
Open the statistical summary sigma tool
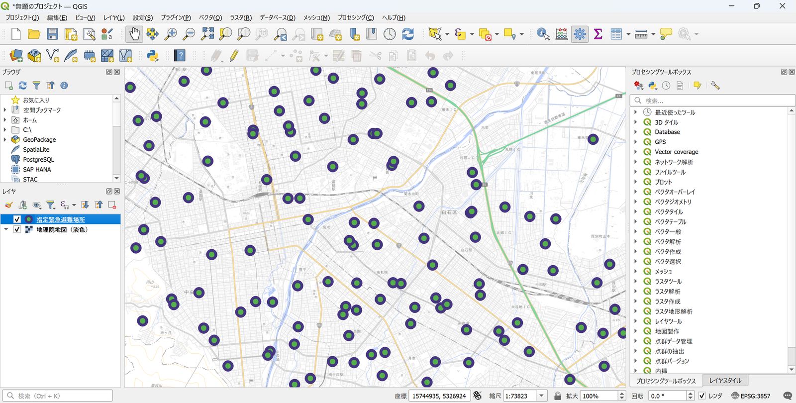click(598, 34)
